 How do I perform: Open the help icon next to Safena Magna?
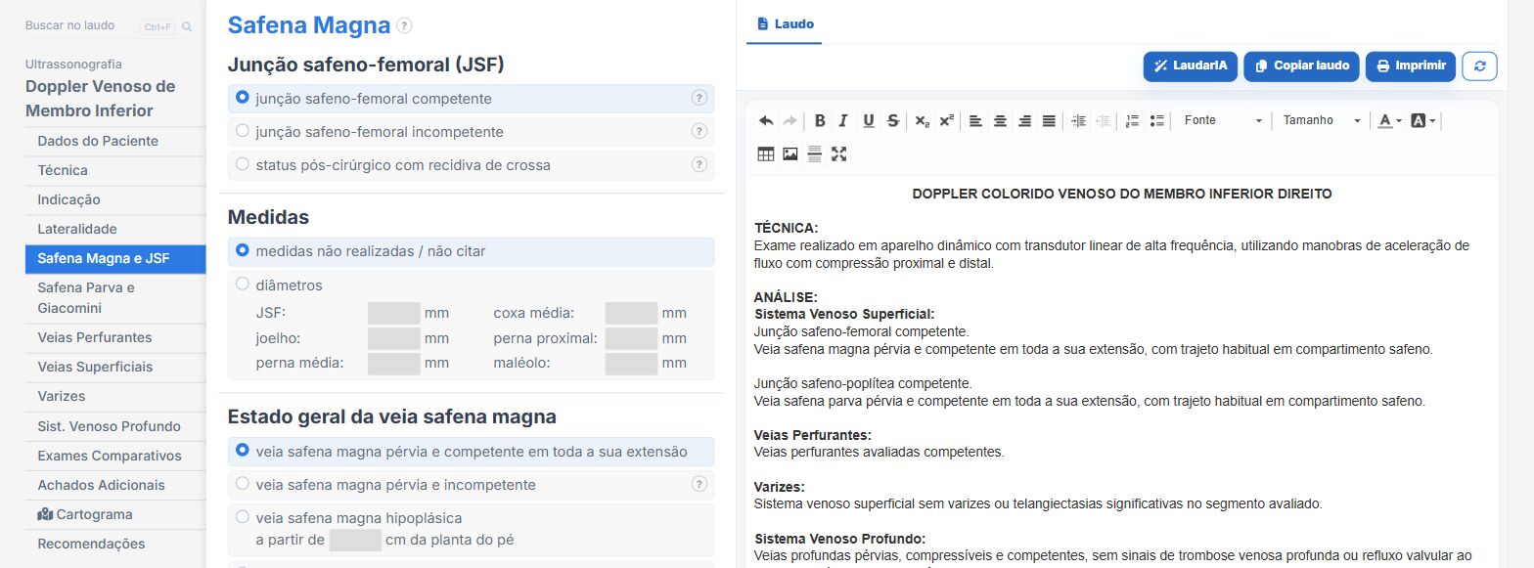pos(404,26)
